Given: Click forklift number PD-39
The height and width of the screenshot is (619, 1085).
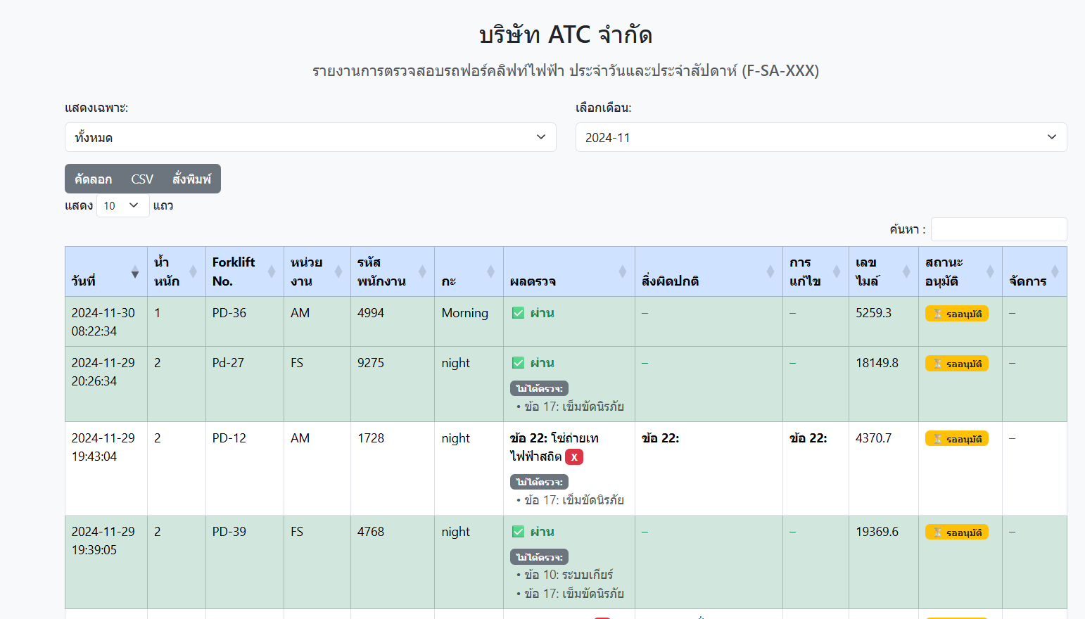Looking at the screenshot, I should 229,532.
